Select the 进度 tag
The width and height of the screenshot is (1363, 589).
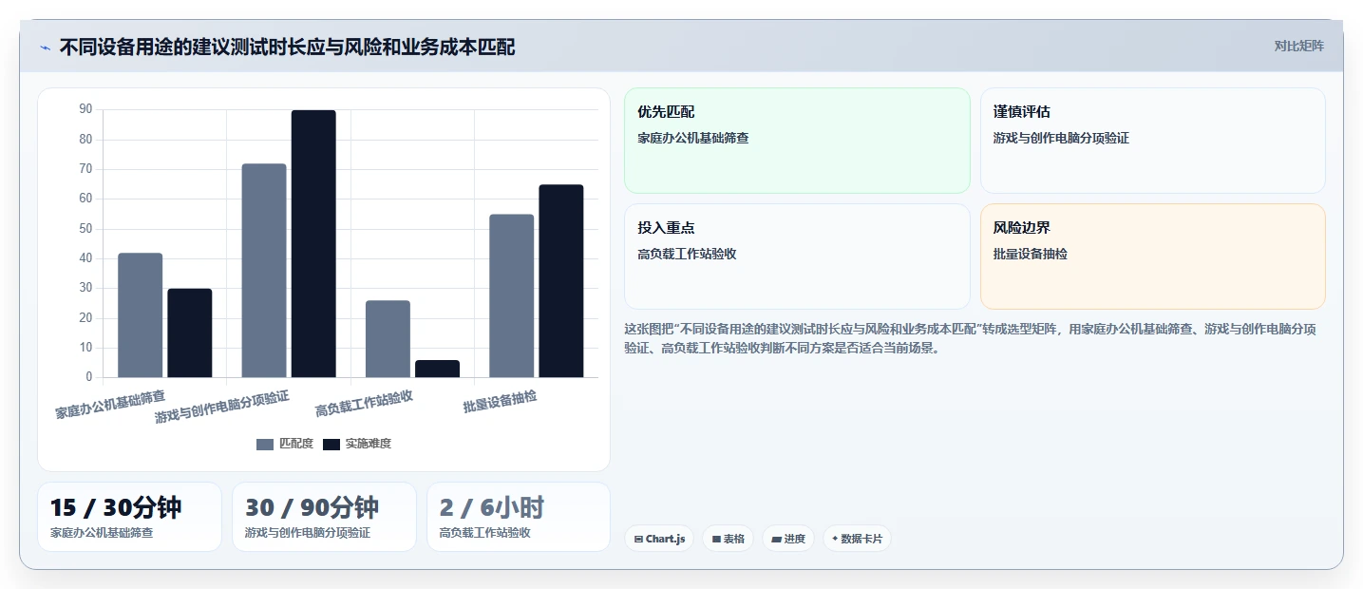pyautogui.click(x=788, y=539)
